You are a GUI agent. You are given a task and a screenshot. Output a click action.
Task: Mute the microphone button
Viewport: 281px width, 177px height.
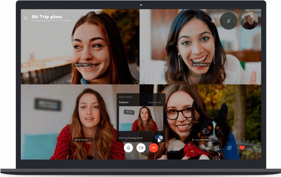128,148
